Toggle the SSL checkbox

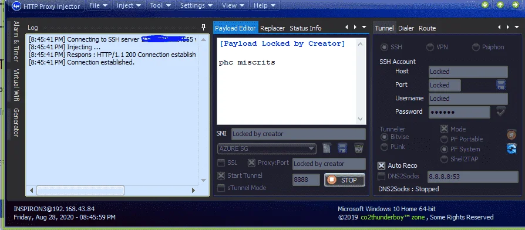click(221, 163)
